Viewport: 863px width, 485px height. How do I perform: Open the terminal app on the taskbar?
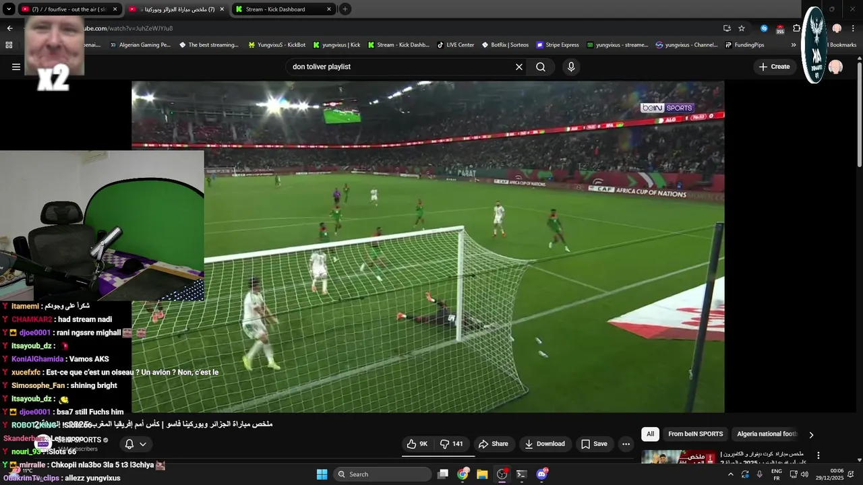pos(521,474)
